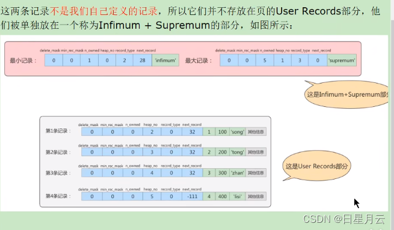Click 'Infimum + Supremum' in the top paragraph
The width and height of the screenshot is (394, 230).
tap(154, 25)
